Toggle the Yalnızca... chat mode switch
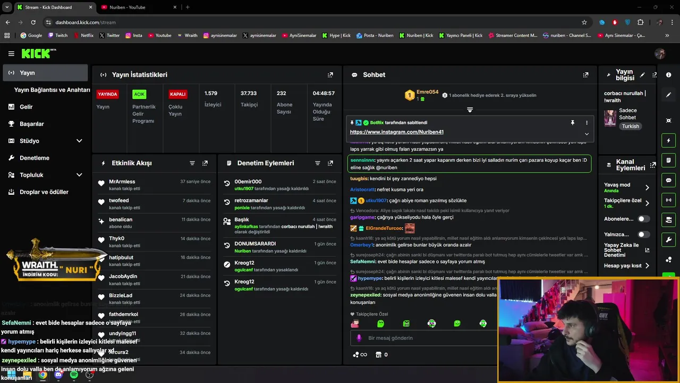The image size is (680, 383). [x=643, y=235]
